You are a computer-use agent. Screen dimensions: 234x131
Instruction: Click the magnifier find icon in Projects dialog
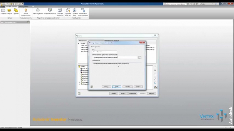tap(155, 83)
